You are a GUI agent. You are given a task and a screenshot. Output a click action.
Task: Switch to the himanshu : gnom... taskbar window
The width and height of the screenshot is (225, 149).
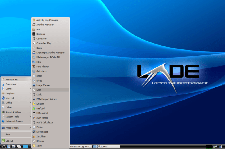[81, 146]
